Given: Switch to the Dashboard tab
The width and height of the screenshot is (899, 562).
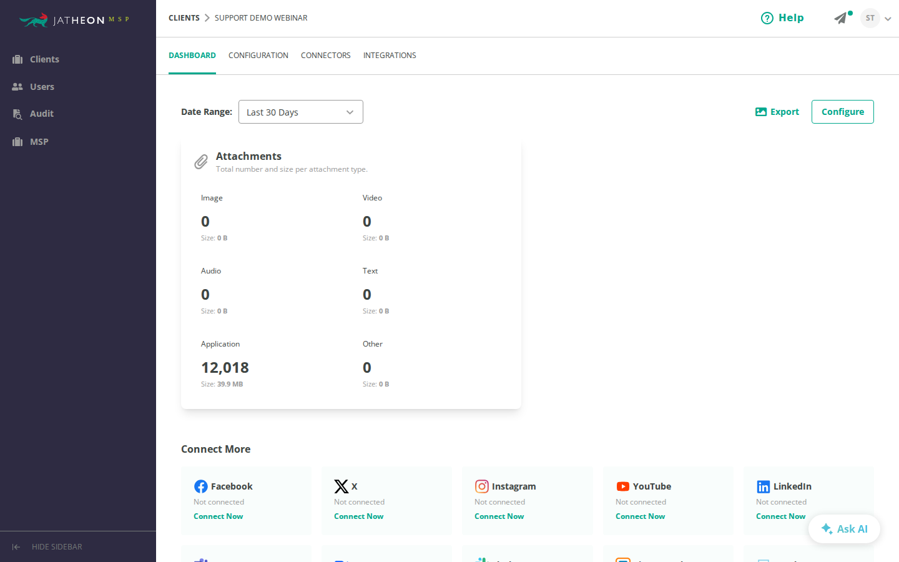Looking at the screenshot, I should 192,56.
